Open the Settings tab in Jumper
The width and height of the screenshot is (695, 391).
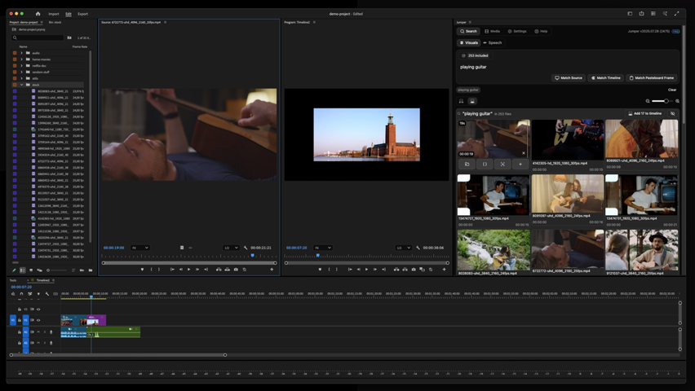(517, 31)
